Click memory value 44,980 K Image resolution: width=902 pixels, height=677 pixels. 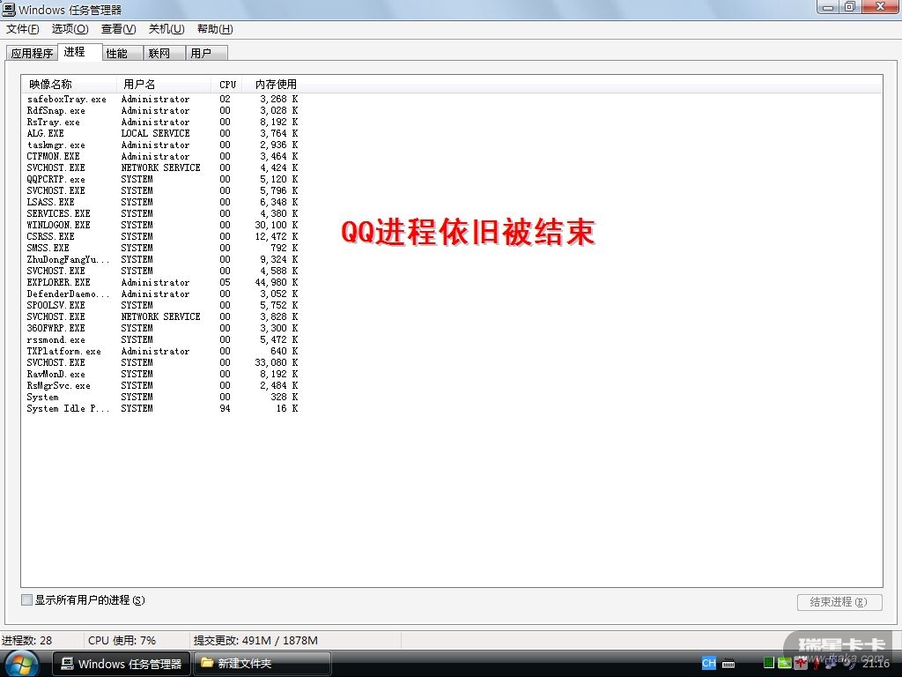(276, 283)
